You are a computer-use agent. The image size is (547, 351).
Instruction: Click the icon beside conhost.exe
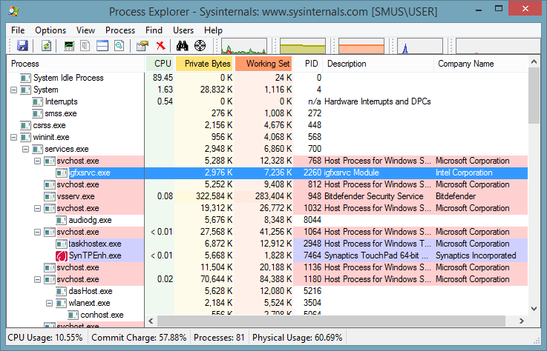point(73,315)
